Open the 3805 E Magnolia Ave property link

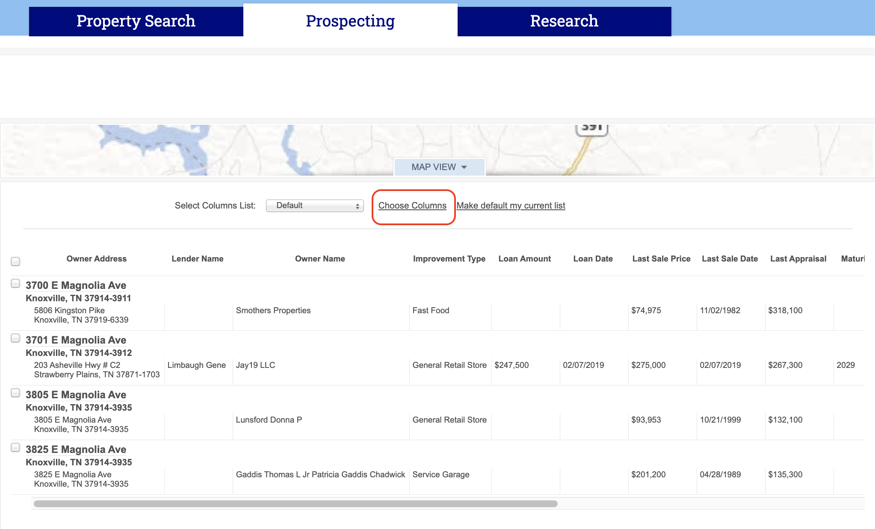pos(76,395)
